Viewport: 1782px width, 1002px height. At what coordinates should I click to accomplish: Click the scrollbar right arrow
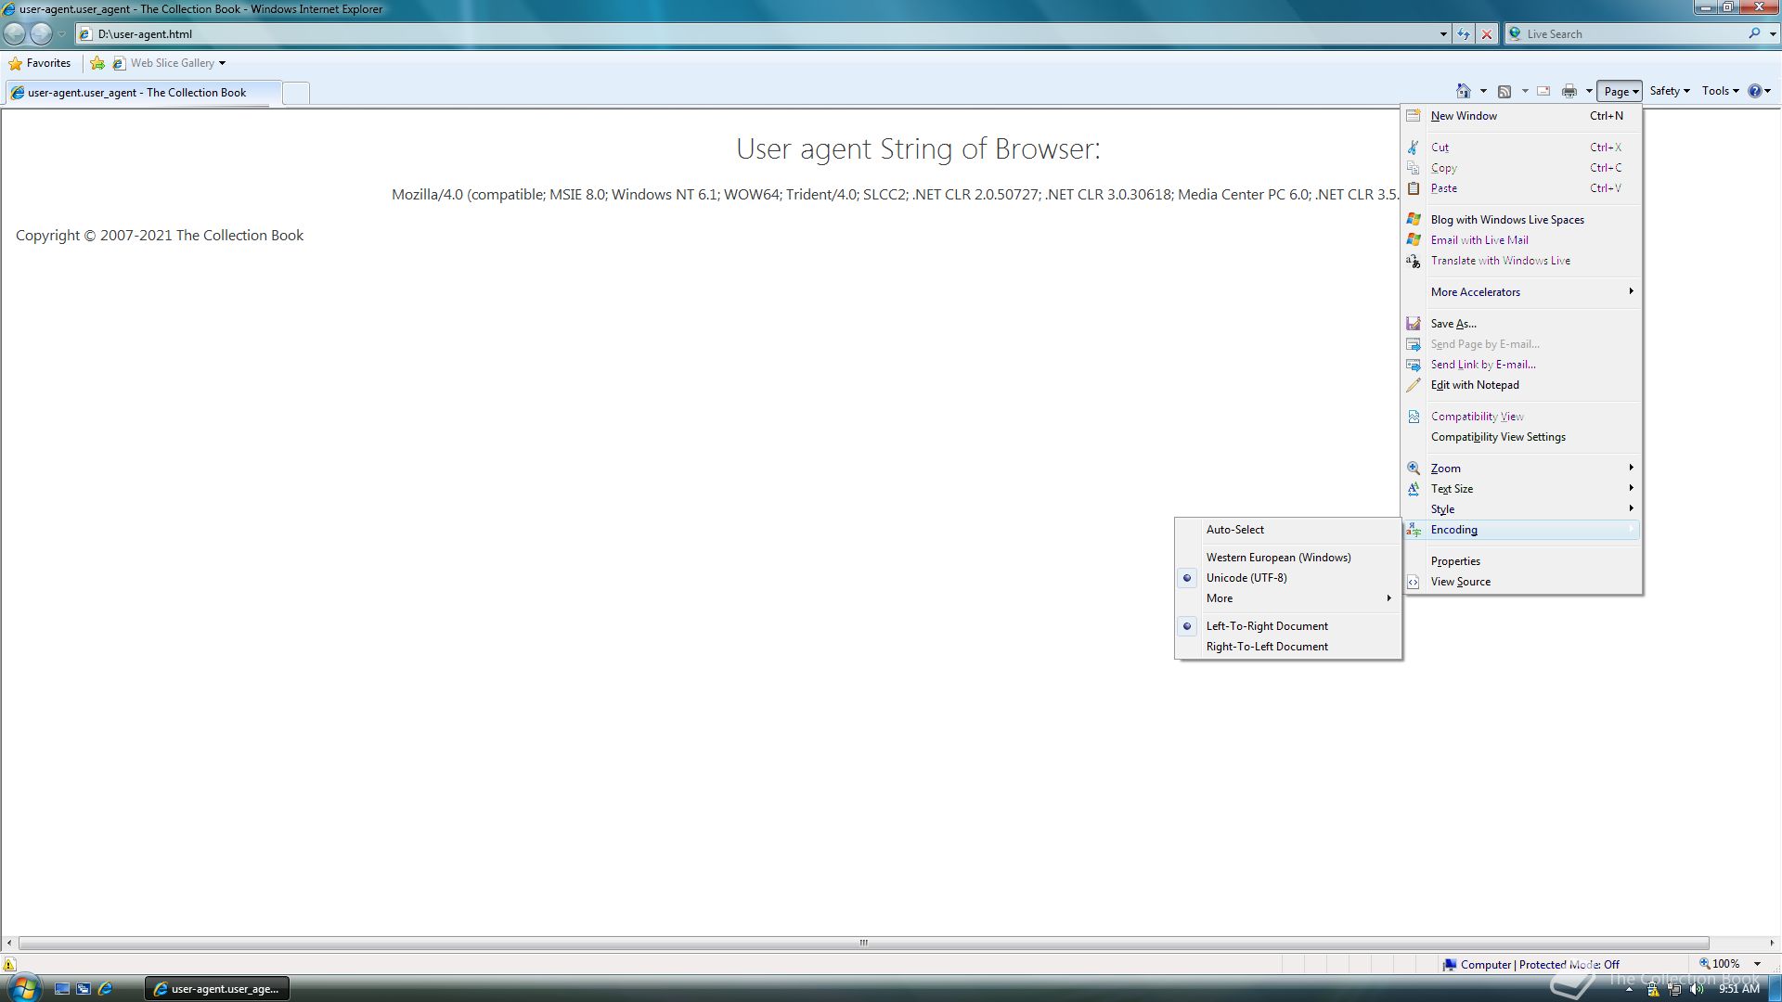[1771, 943]
